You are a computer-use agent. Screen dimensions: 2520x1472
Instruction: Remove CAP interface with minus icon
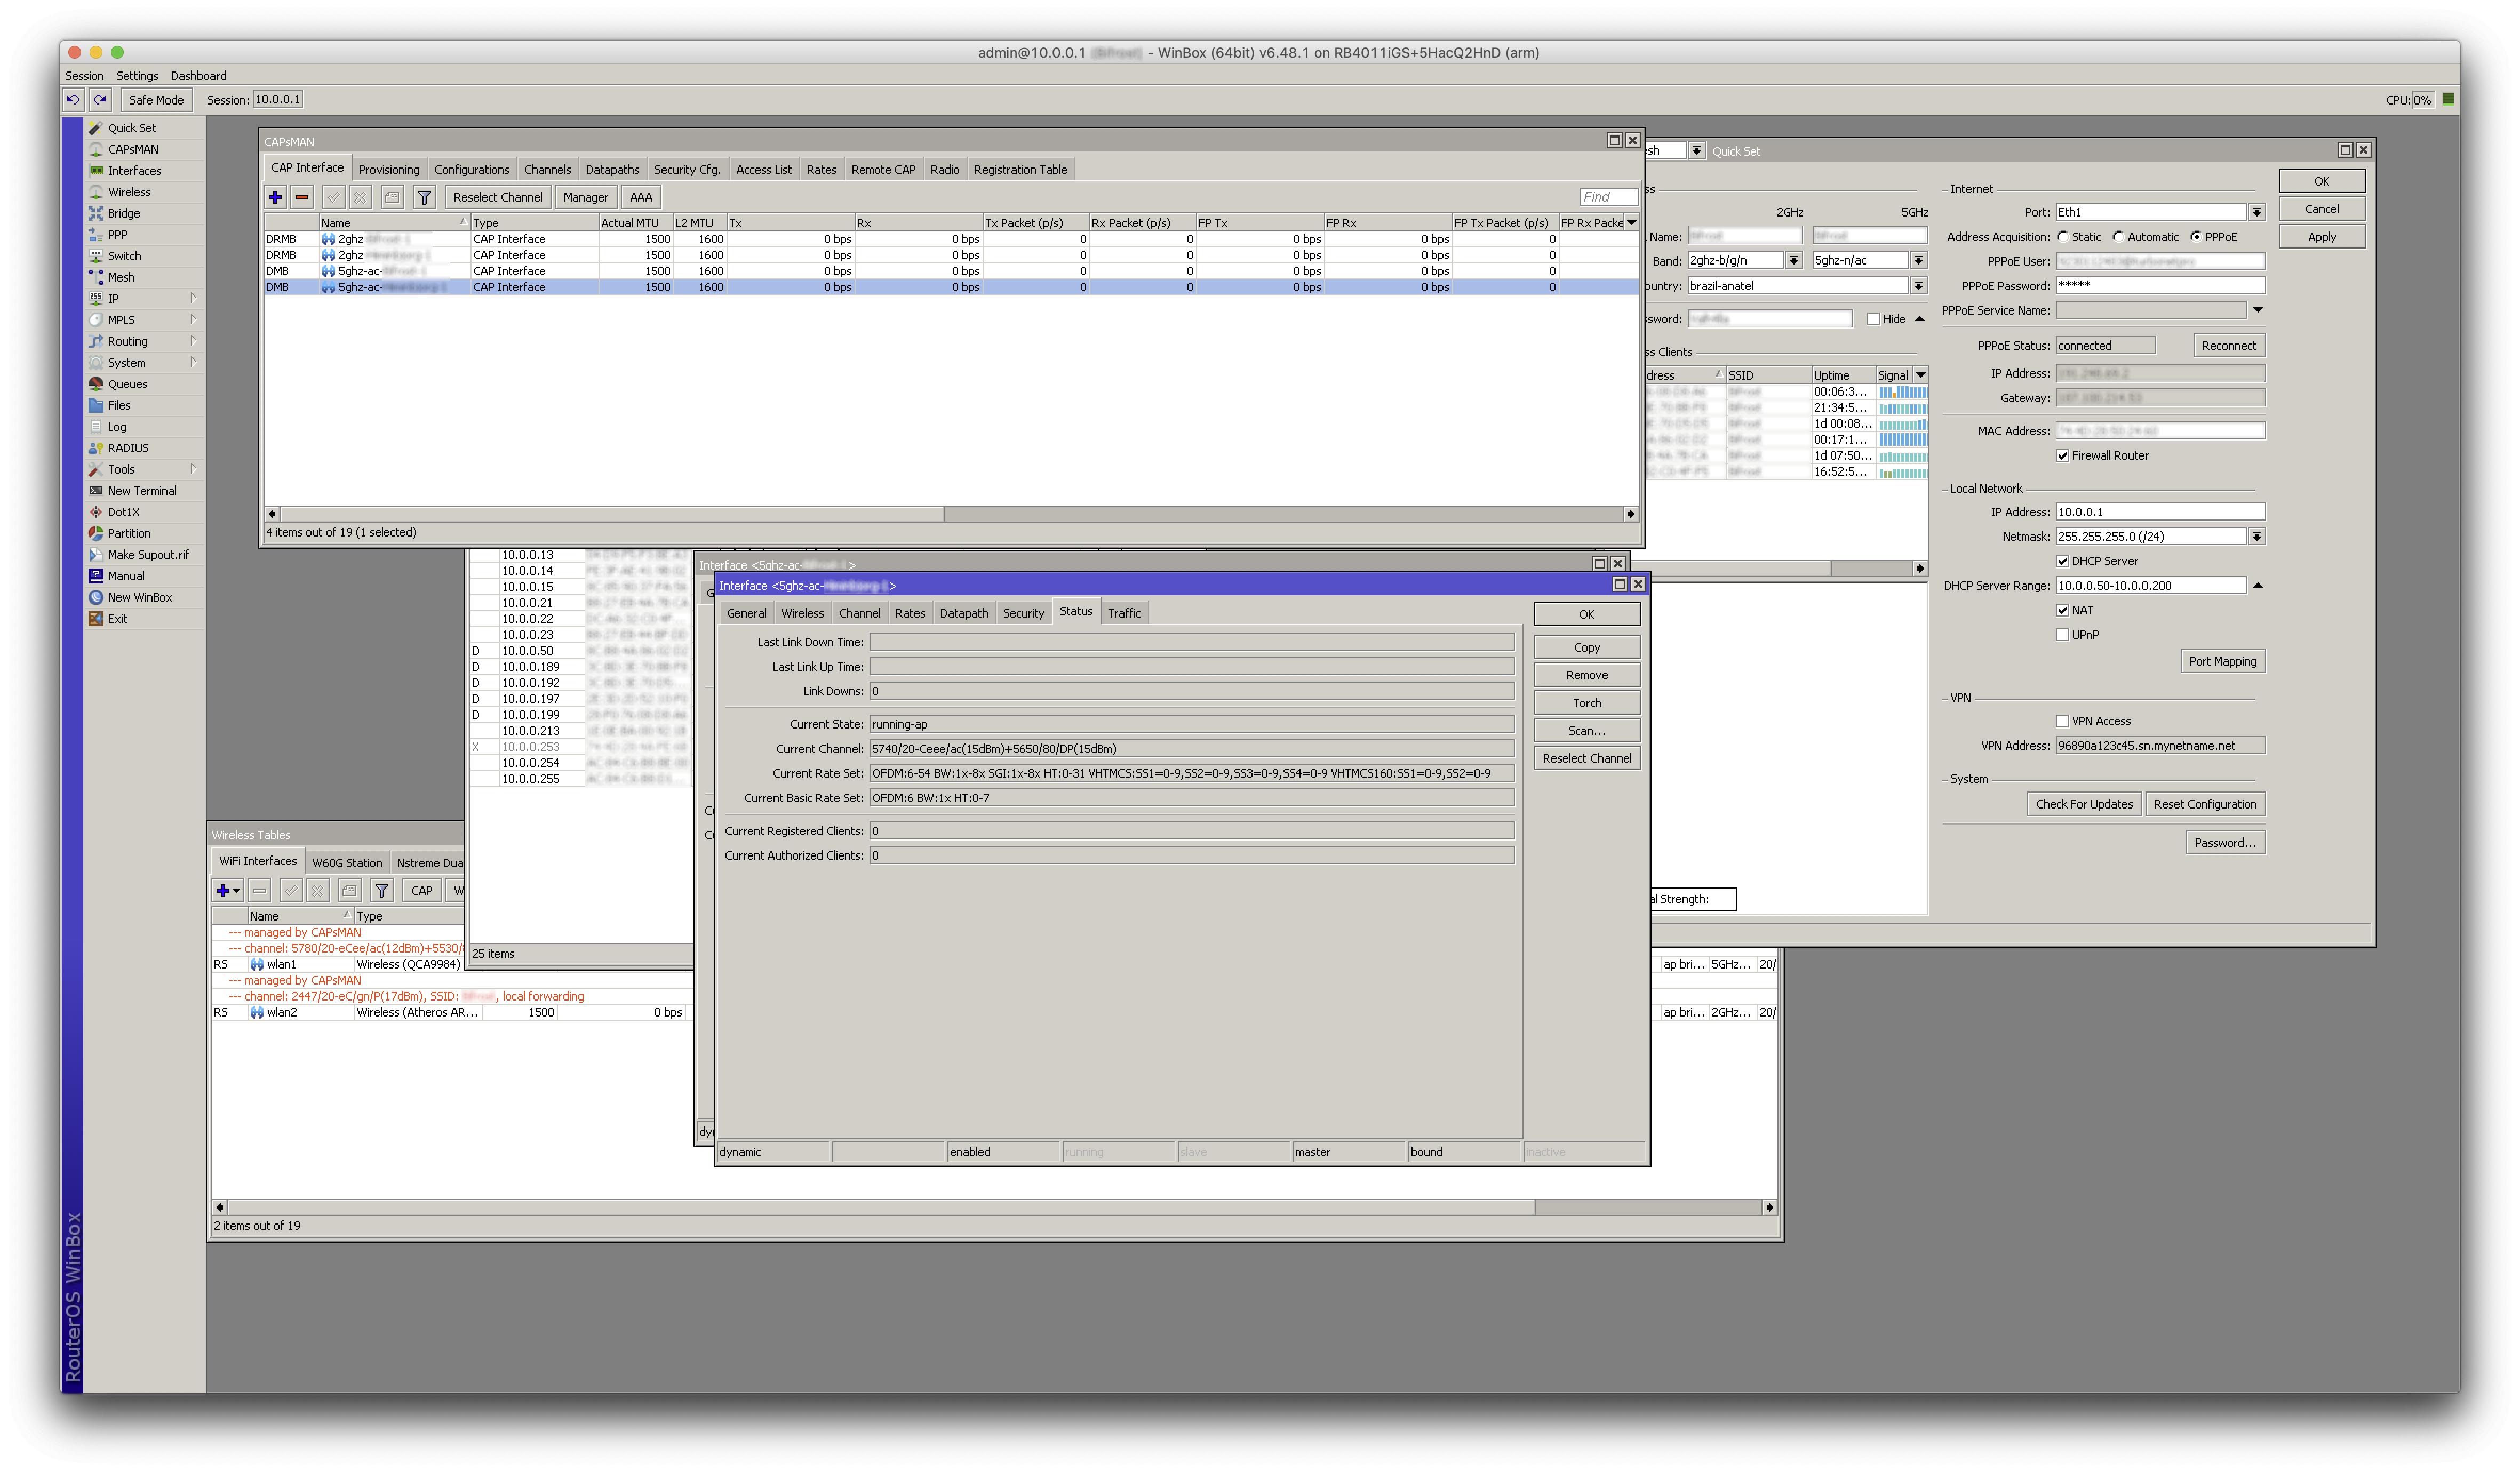302,197
